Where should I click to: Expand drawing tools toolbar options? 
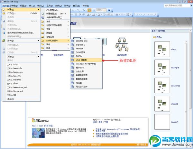158,16
